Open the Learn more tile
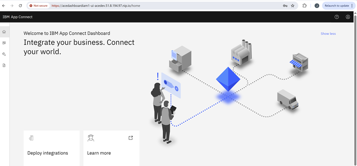 pyautogui.click(x=111, y=148)
